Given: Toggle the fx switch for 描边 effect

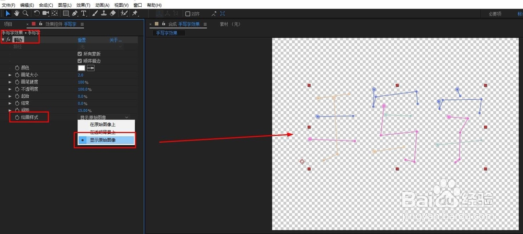Looking at the screenshot, I should tap(9, 40).
